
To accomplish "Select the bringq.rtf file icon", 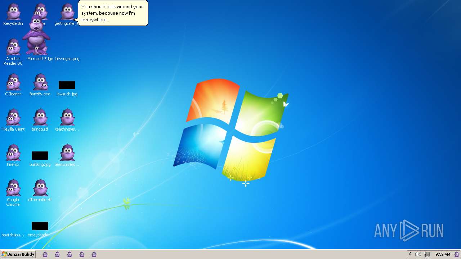I will [40, 120].
